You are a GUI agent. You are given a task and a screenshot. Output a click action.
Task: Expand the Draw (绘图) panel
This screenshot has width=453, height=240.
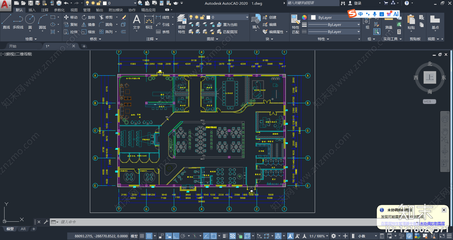tap(31, 39)
